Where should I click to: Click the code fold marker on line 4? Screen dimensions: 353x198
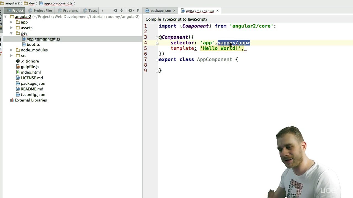[157, 43]
